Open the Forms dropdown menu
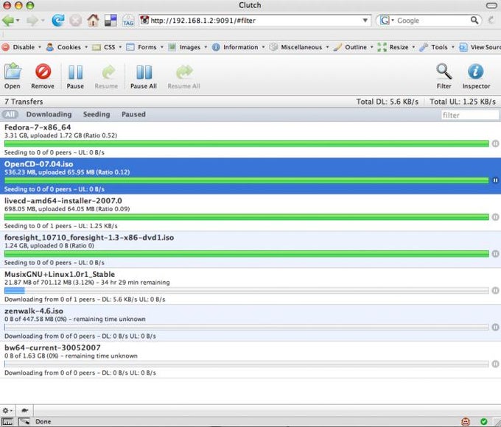This screenshot has width=501, height=427. (144, 47)
